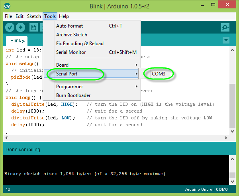This screenshot has height=196, width=239.
Task: Expand the Programmer submenu arrow
Action: click(137, 87)
